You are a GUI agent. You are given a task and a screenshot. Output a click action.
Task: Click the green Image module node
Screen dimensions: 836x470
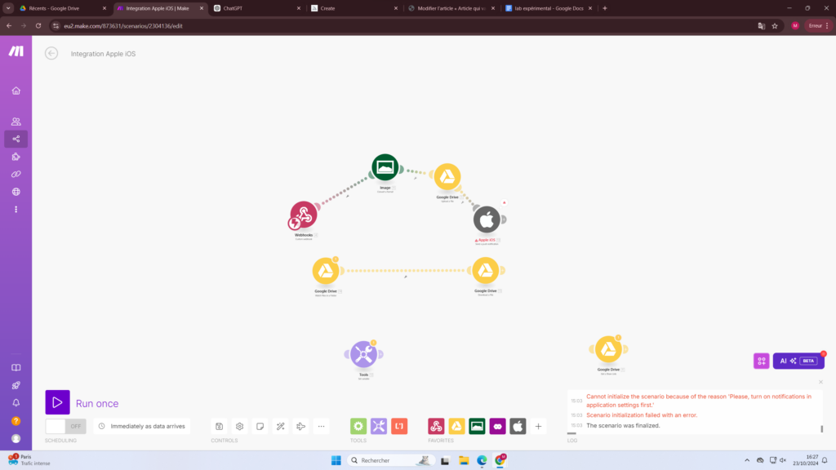[385, 167]
